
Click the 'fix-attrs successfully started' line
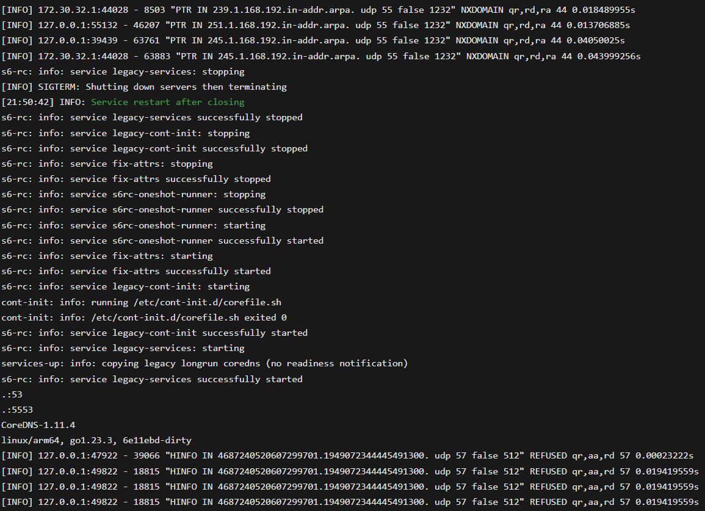coord(136,271)
